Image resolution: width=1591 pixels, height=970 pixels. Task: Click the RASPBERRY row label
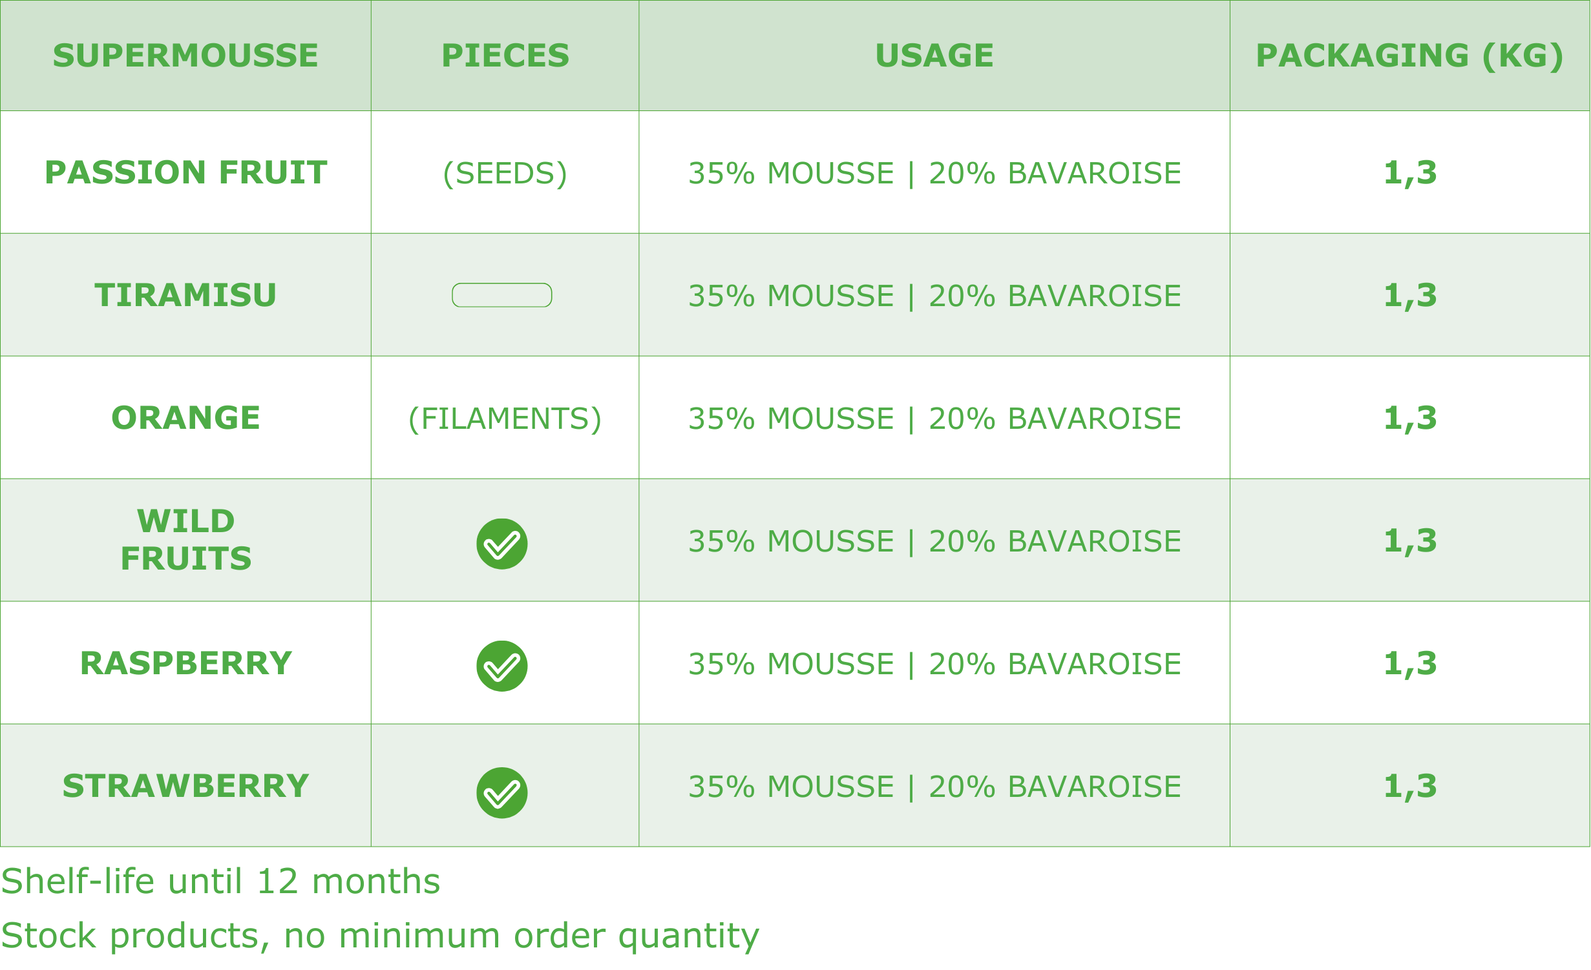(x=185, y=663)
